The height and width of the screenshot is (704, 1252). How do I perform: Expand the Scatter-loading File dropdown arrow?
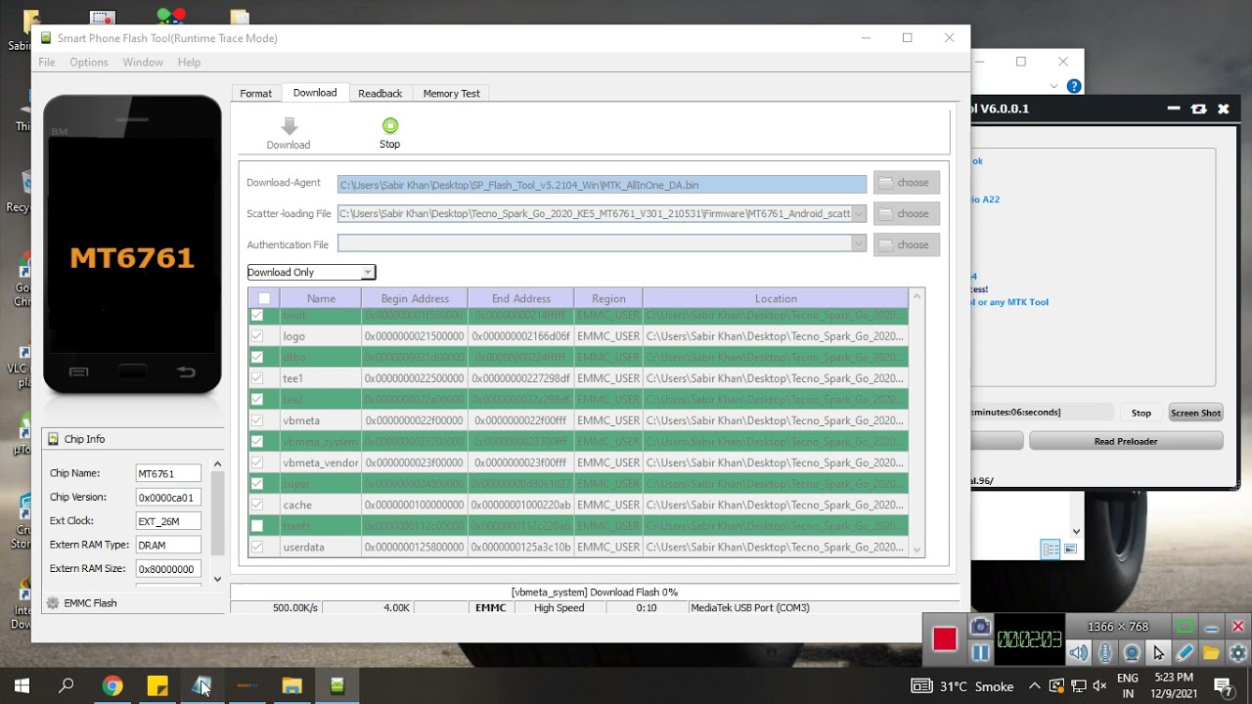pyautogui.click(x=858, y=213)
